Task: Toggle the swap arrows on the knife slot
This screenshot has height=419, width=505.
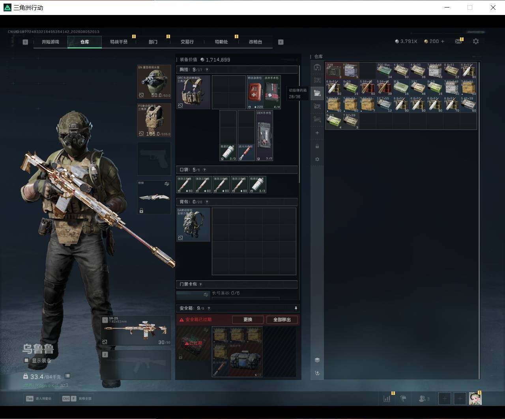Action: click(x=166, y=184)
